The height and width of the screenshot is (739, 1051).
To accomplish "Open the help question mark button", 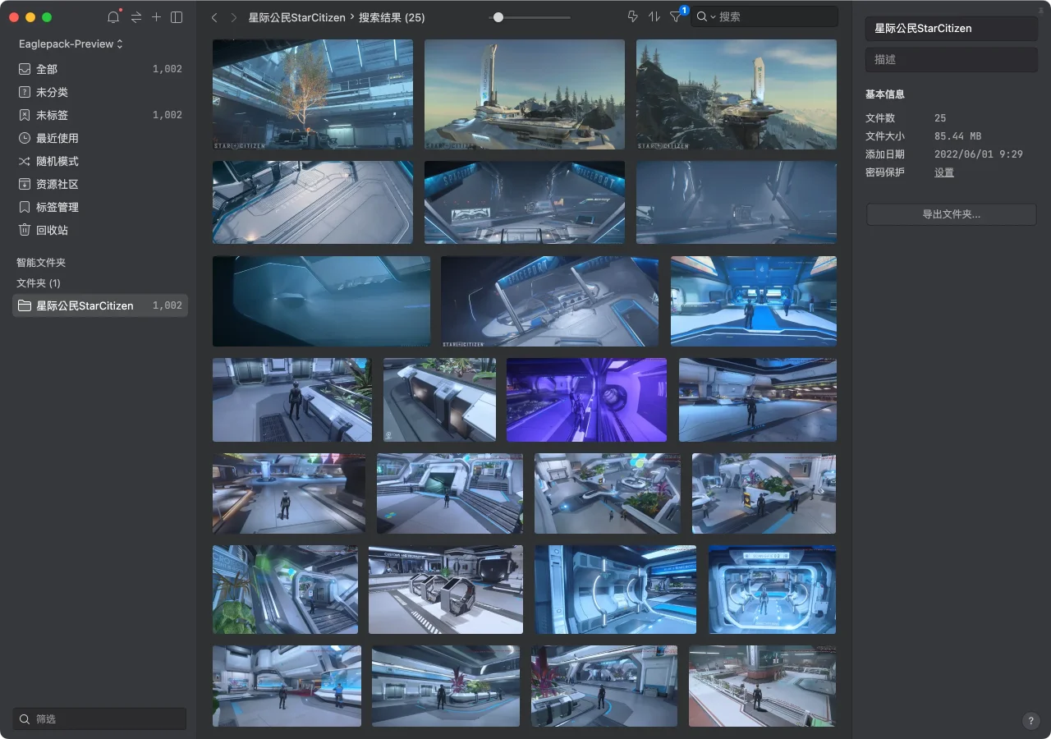I will click(1031, 721).
